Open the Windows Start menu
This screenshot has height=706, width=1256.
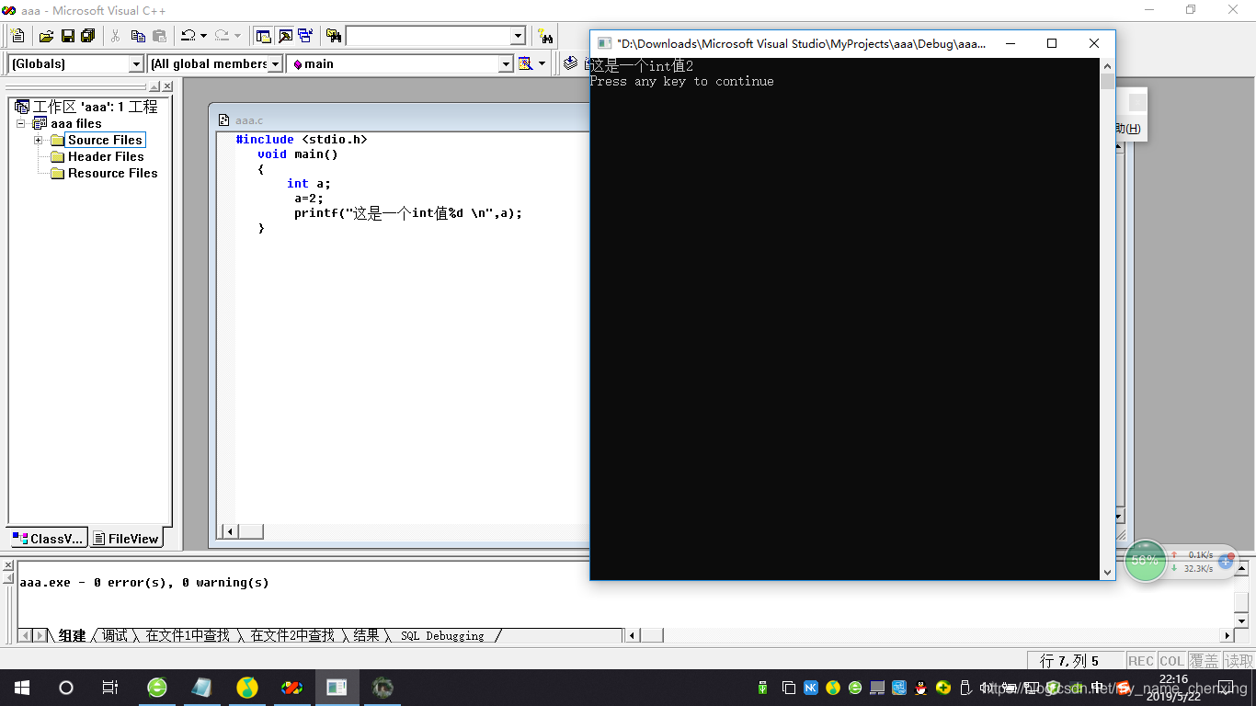coord(21,688)
